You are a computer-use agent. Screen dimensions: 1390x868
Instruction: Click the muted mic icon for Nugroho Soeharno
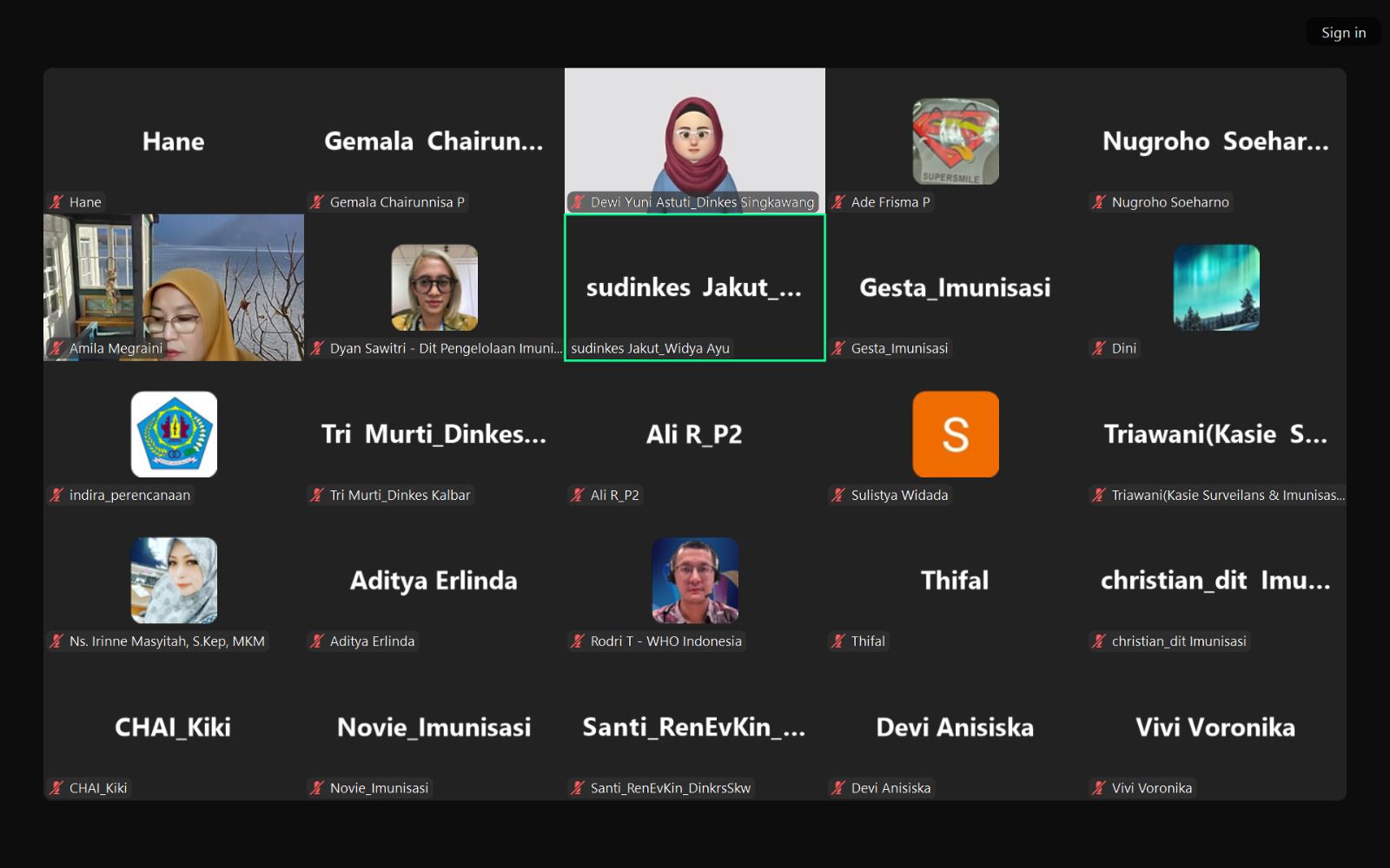(x=1100, y=202)
